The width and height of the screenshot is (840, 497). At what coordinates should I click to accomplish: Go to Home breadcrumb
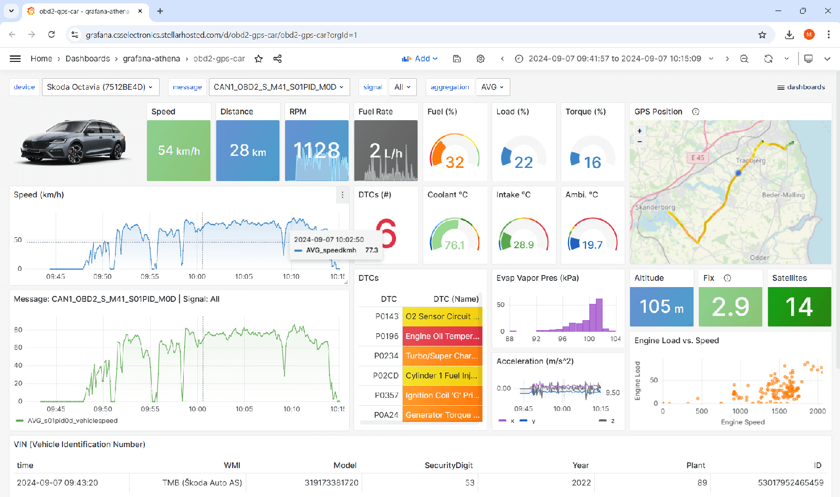[41, 59]
